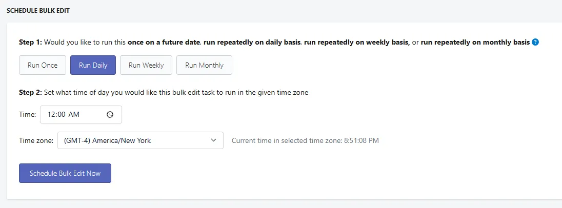Select the Run Once option

pos(42,65)
